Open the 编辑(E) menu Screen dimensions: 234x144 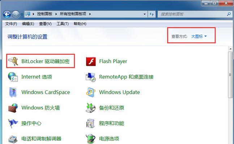28,24
